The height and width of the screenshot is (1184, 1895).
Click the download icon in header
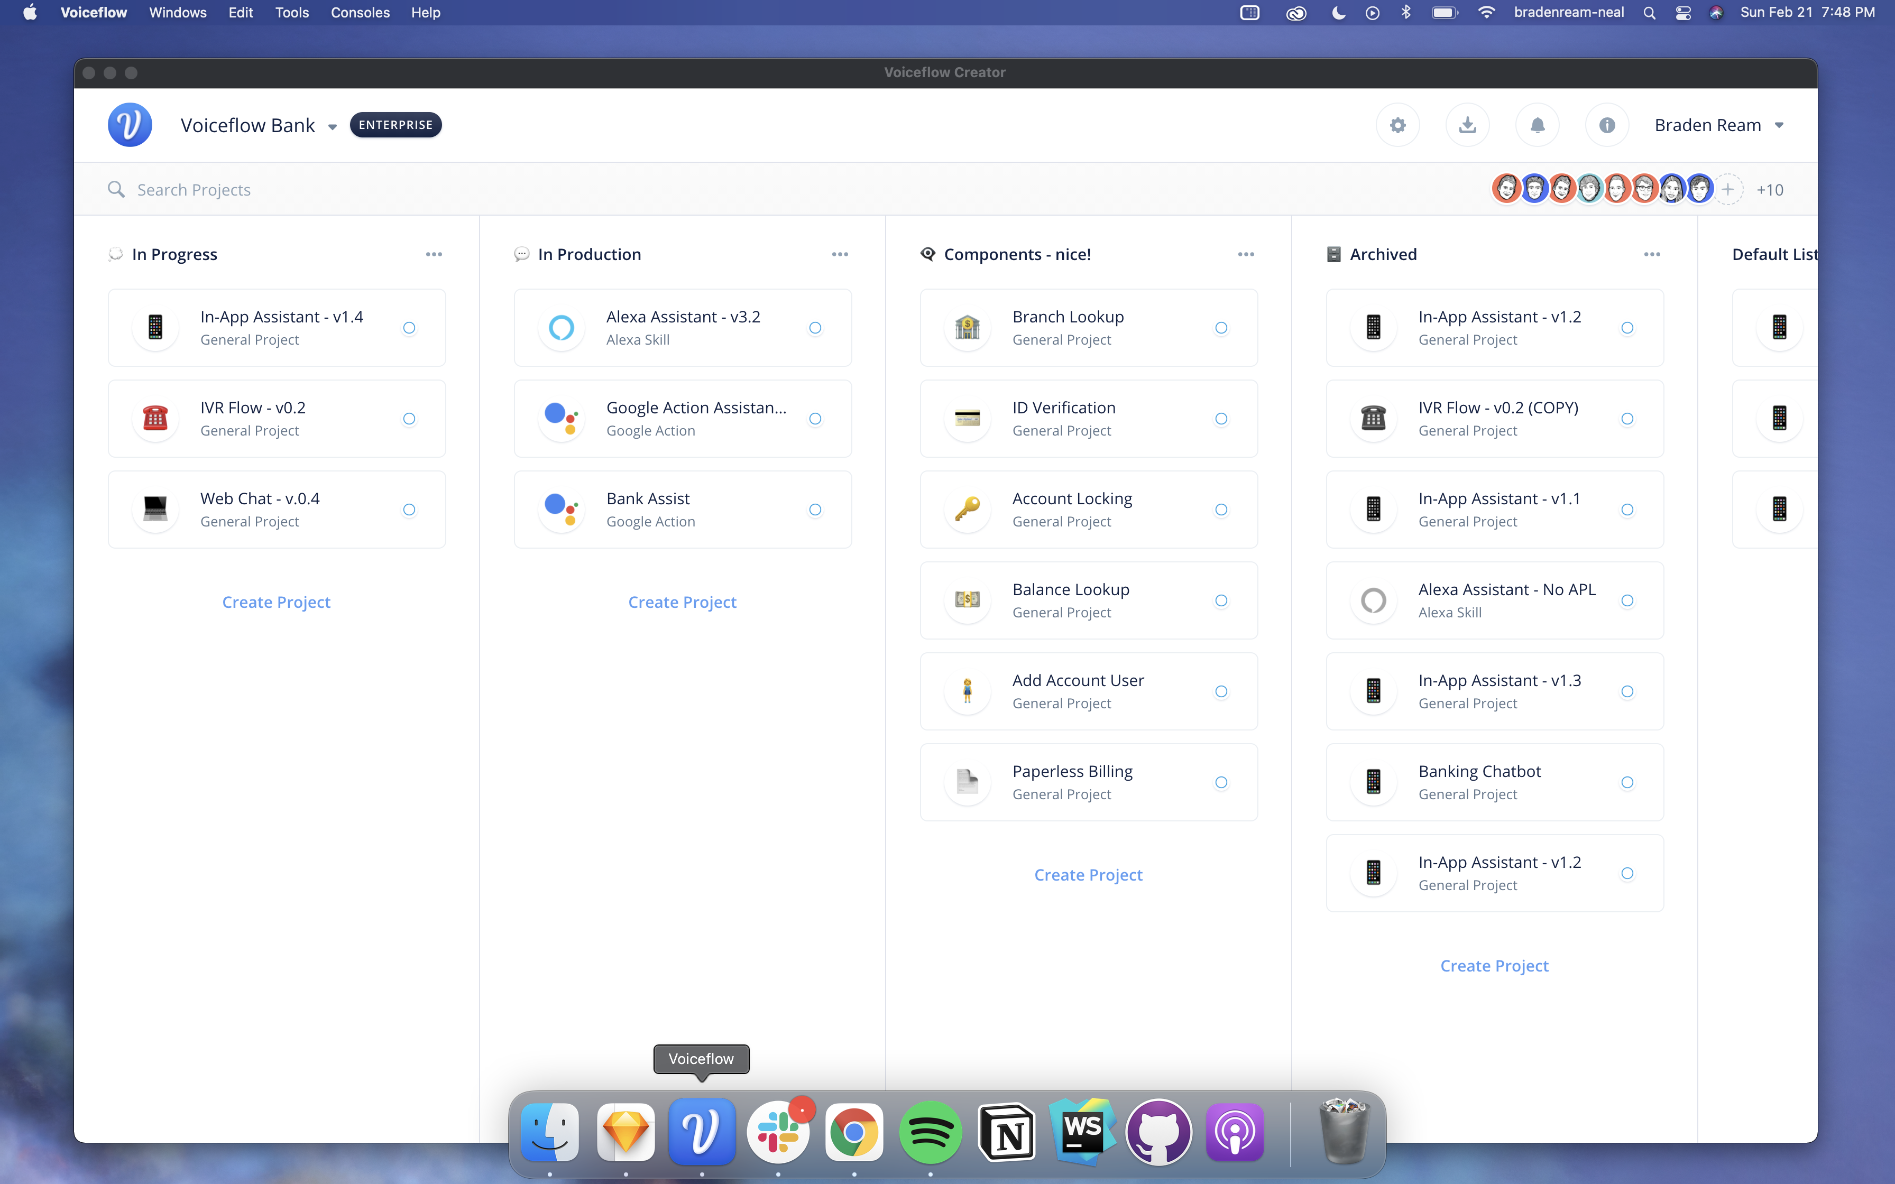pyautogui.click(x=1467, y=125)
